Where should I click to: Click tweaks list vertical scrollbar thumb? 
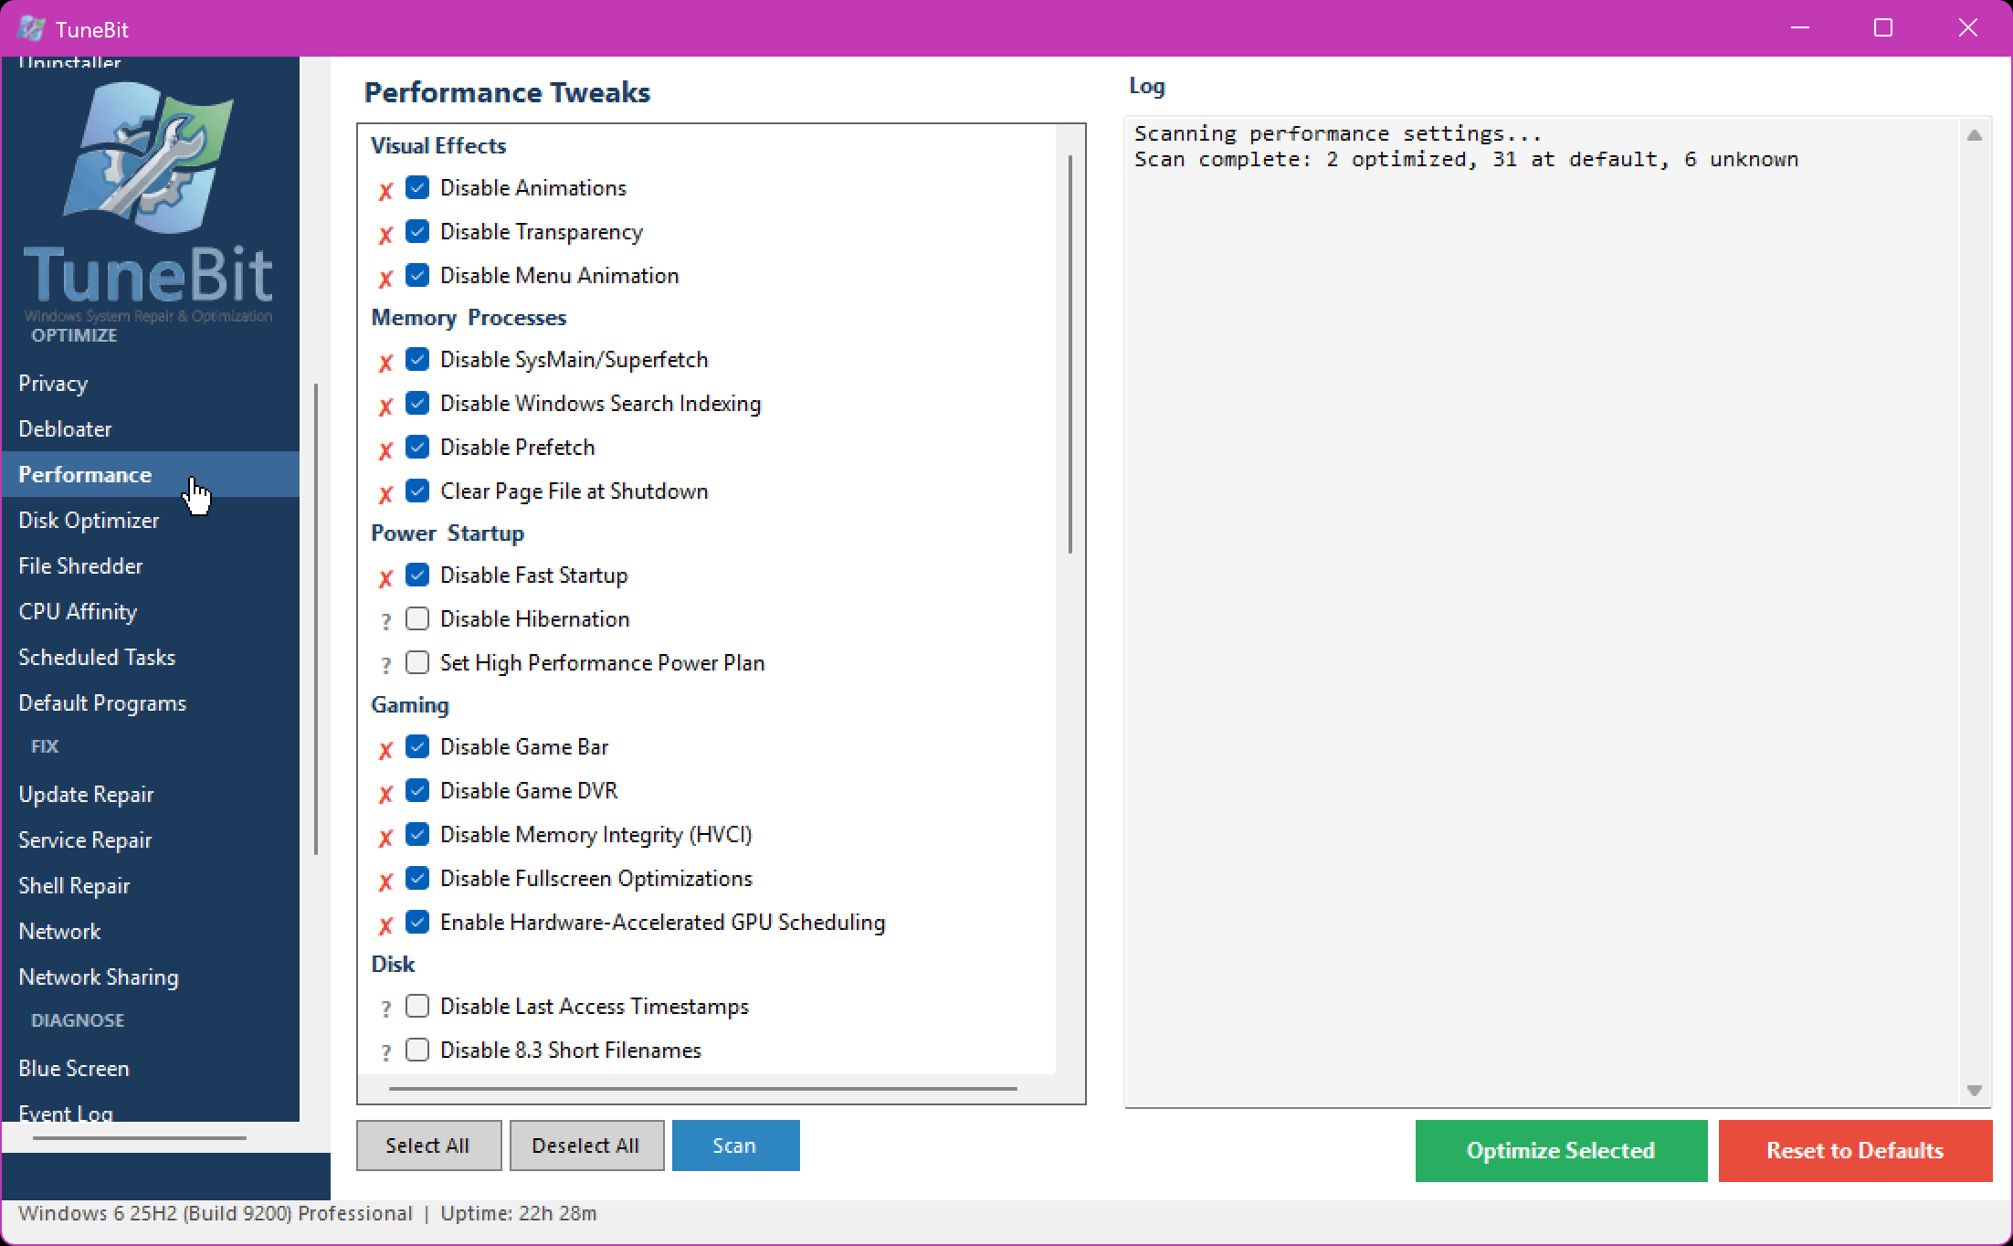[1070, 354]
